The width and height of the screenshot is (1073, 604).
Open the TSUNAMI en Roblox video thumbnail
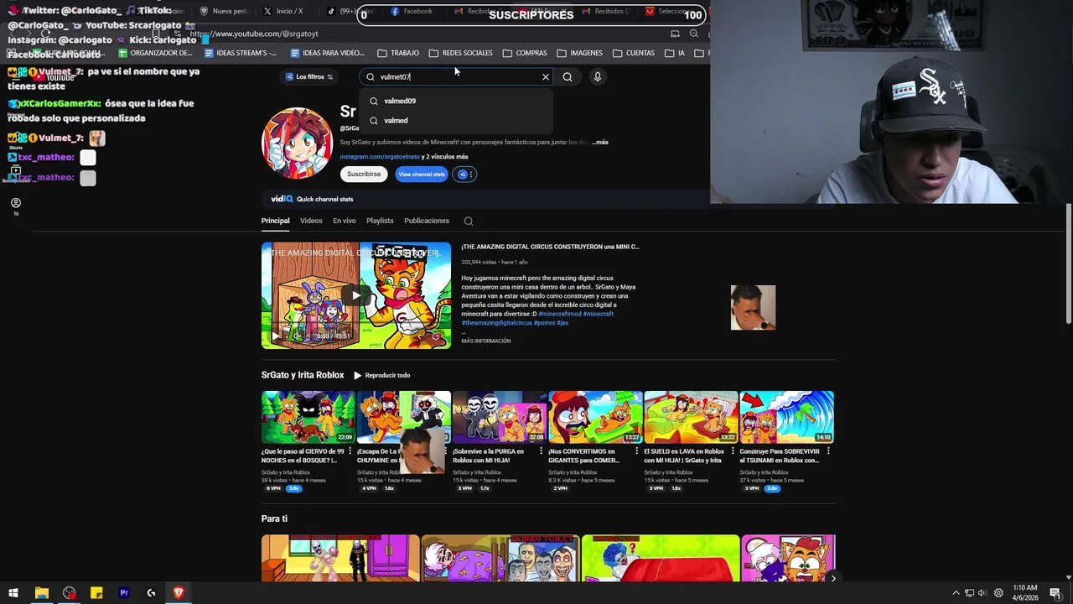(x=786, y=417)
